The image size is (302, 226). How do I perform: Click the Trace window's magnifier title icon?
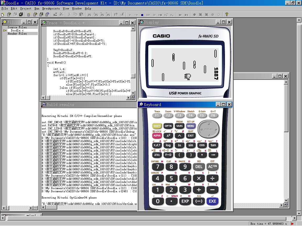(44, 23)
